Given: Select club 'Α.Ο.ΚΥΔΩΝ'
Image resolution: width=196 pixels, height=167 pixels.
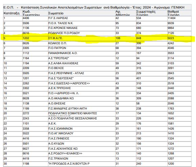Looking at the screenshot, I should click(56, 144).
